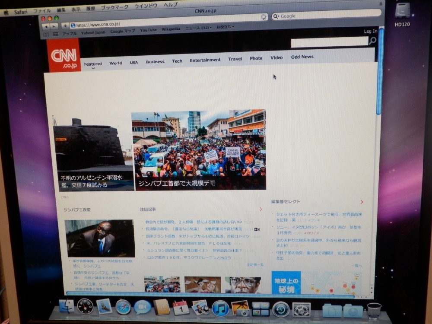This screenshot has height=324, width=432.
Task: Open System Preferences gear icon
Action: pyautogui.click(x=301, y=310)
